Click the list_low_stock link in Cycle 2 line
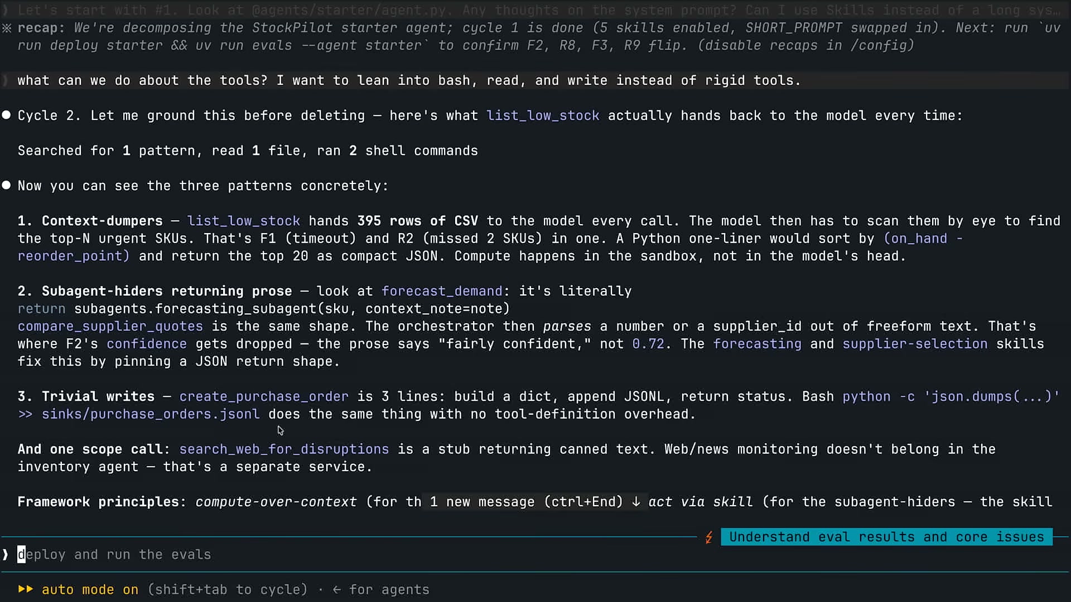1071x602 pixels. click(x=543, y=115)
